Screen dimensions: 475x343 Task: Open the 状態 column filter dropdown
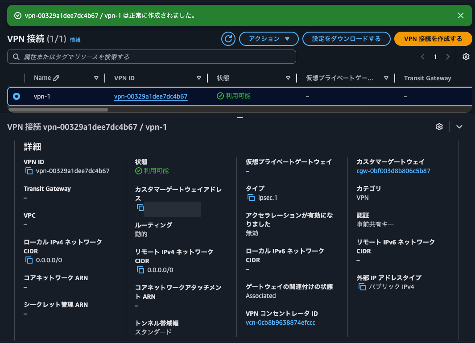(x=288, y=78)
